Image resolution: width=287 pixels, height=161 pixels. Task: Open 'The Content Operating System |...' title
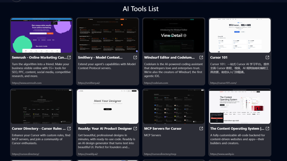[x=237, y=129]
